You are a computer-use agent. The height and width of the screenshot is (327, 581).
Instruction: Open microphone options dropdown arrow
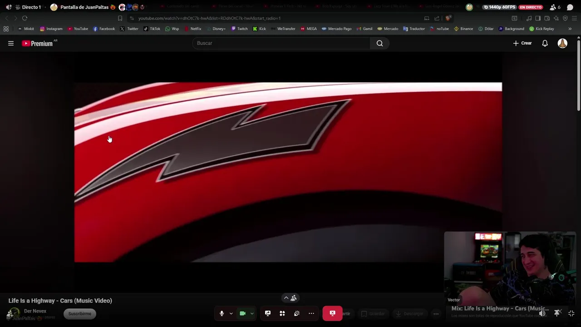pyautogui.click(x=231, y=313)
